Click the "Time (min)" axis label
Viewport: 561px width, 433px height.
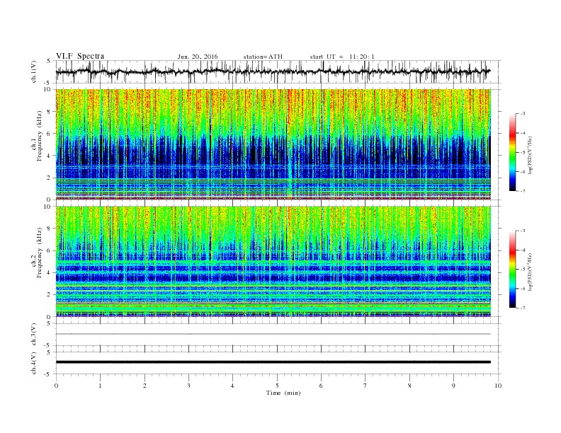point(283,393)
